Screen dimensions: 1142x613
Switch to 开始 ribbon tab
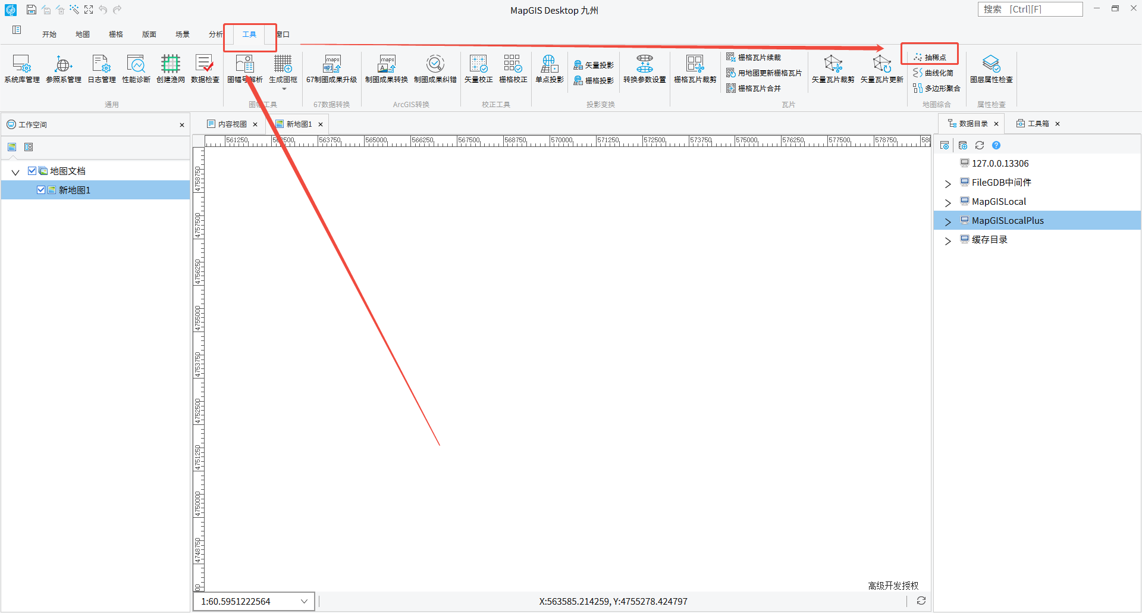pos(49,35)
